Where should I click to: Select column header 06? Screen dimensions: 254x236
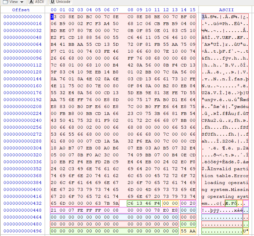(107, 10)
